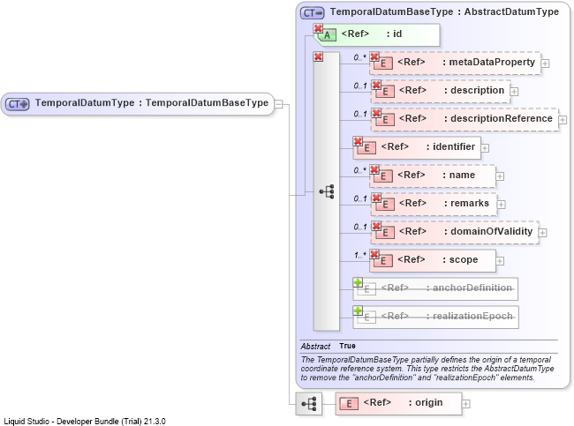This screenshot has height=426, width=574.
Task: Click red X marker atop the sequence bar
Action: tap(318, 56)
